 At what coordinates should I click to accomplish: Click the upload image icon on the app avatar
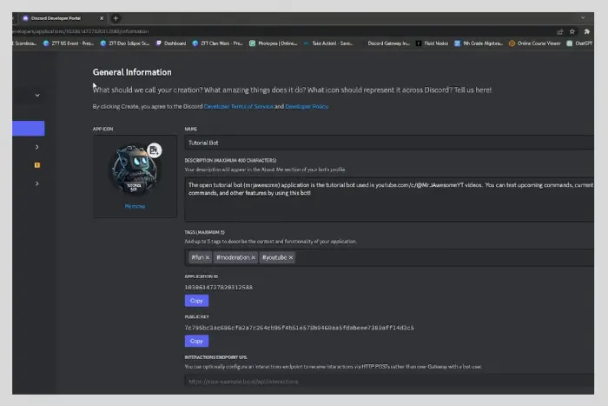[x=155, y=150]
